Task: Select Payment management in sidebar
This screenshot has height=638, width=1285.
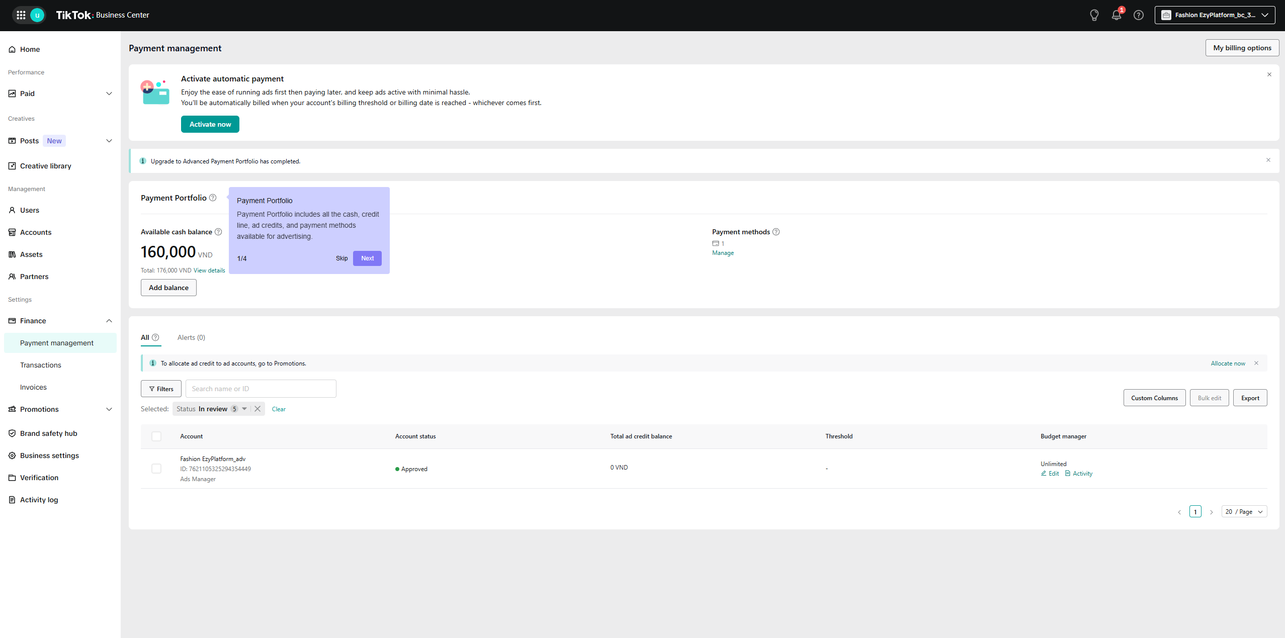Action: (60, 343)
